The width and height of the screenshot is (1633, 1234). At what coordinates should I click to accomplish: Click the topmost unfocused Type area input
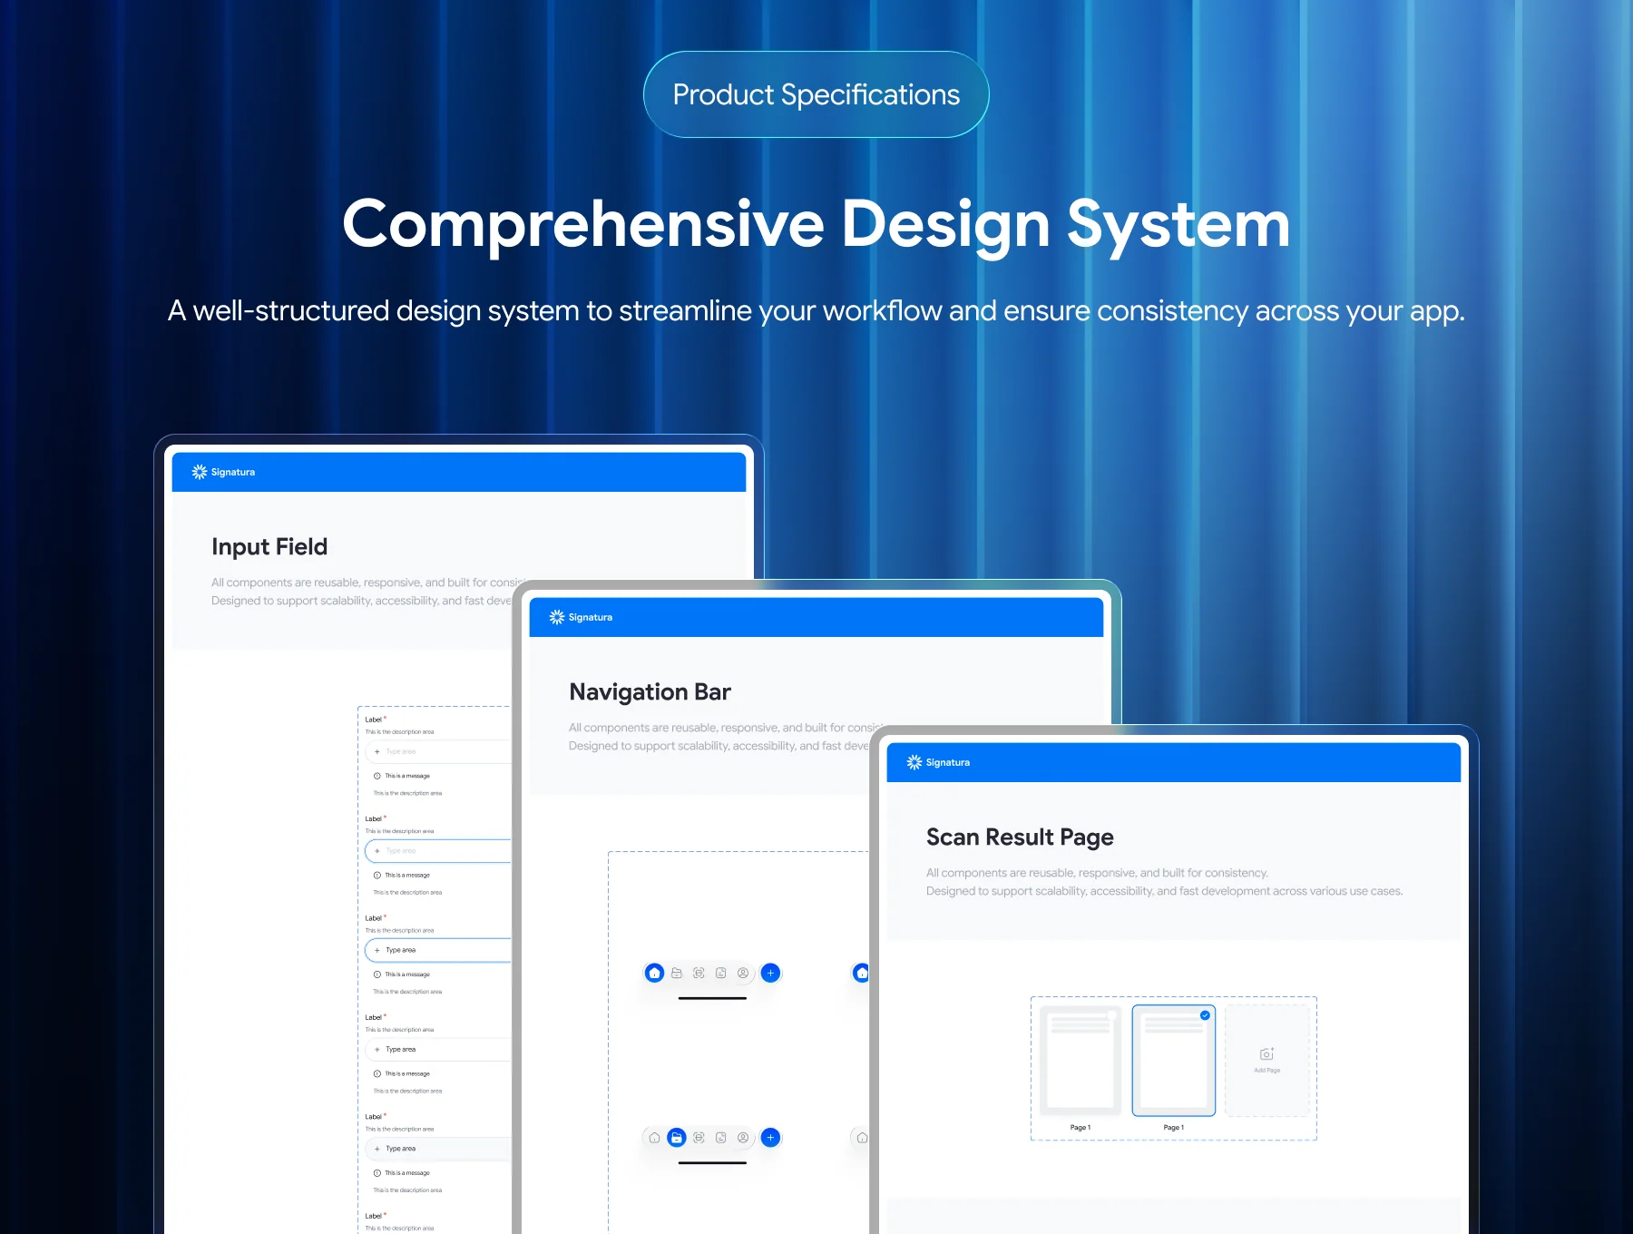point(438,751)
